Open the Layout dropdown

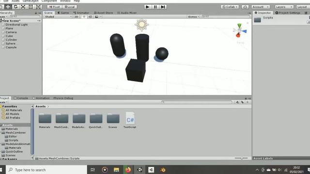[x=303, y=7]
